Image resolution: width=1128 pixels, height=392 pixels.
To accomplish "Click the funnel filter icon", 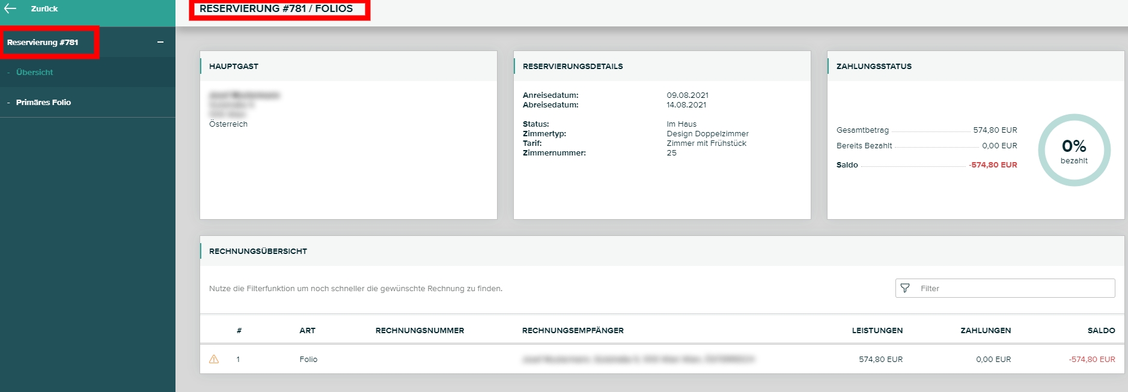I will 905,288.
